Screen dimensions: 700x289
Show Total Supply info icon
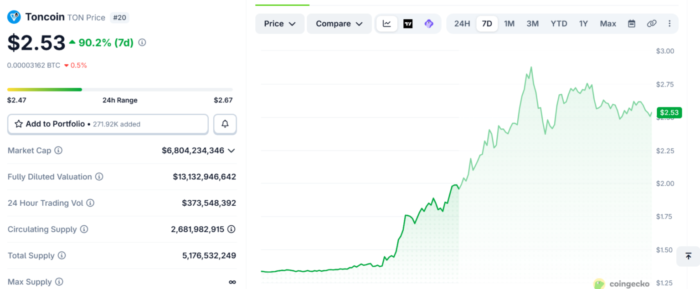click(x=62, y=255)
